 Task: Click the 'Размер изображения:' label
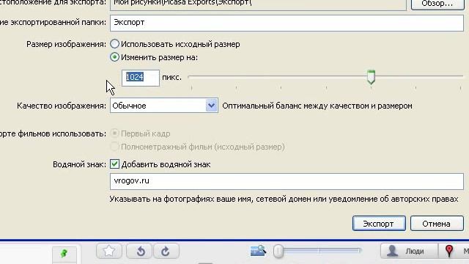tap(66, 44)
